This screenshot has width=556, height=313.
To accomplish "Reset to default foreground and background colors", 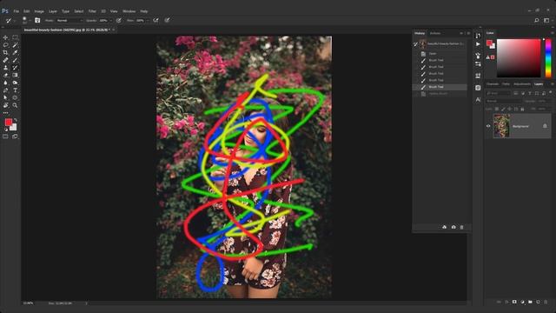I will coord(6,130).
